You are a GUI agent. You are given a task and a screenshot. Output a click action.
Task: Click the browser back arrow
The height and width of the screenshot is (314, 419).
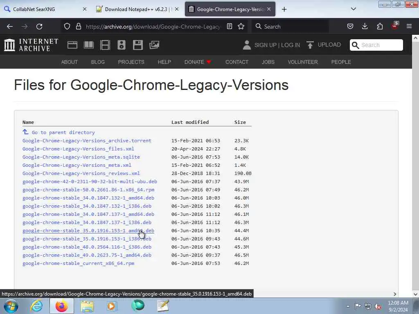pos(10,27)
